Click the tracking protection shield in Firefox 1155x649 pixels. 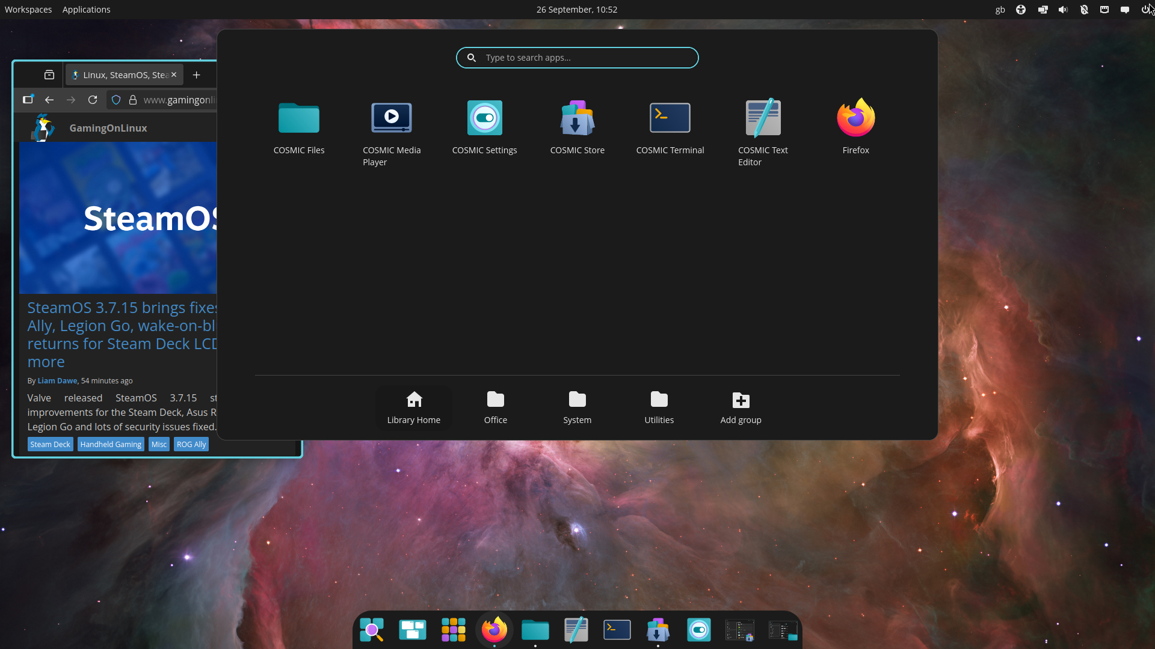coord(116,100)
